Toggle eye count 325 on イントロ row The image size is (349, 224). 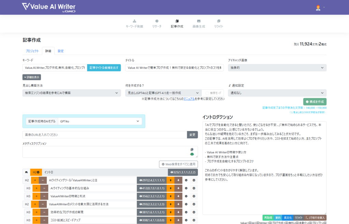[182, 172]
